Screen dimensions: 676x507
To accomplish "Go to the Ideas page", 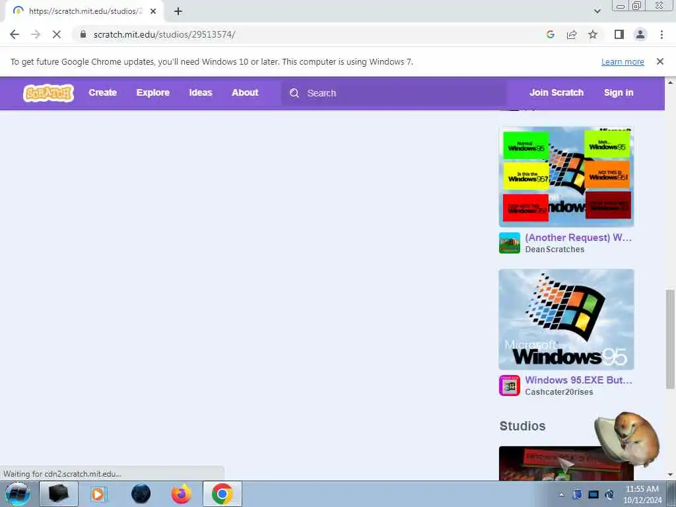I will pyautogui.click(x=201, y=92).
